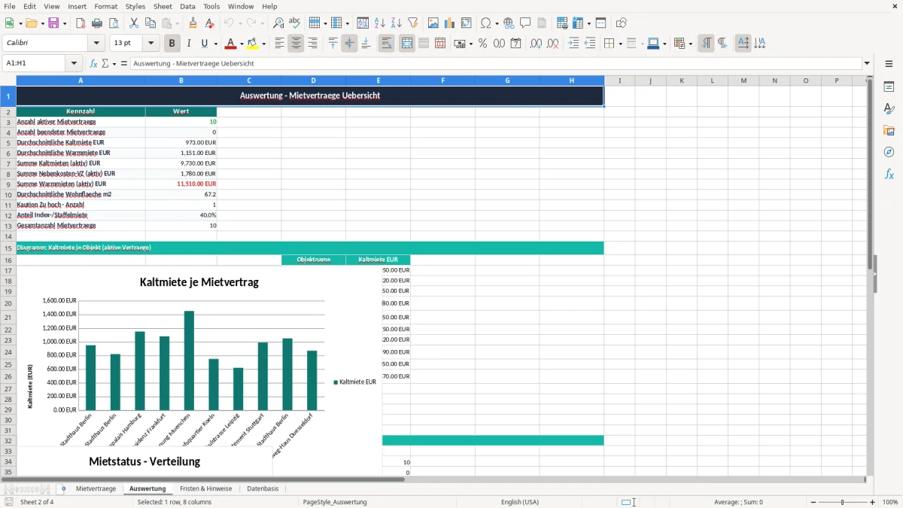Open Background Color dropdown arrow
Screen dimensions: 903x508
(x=263, y=44)
